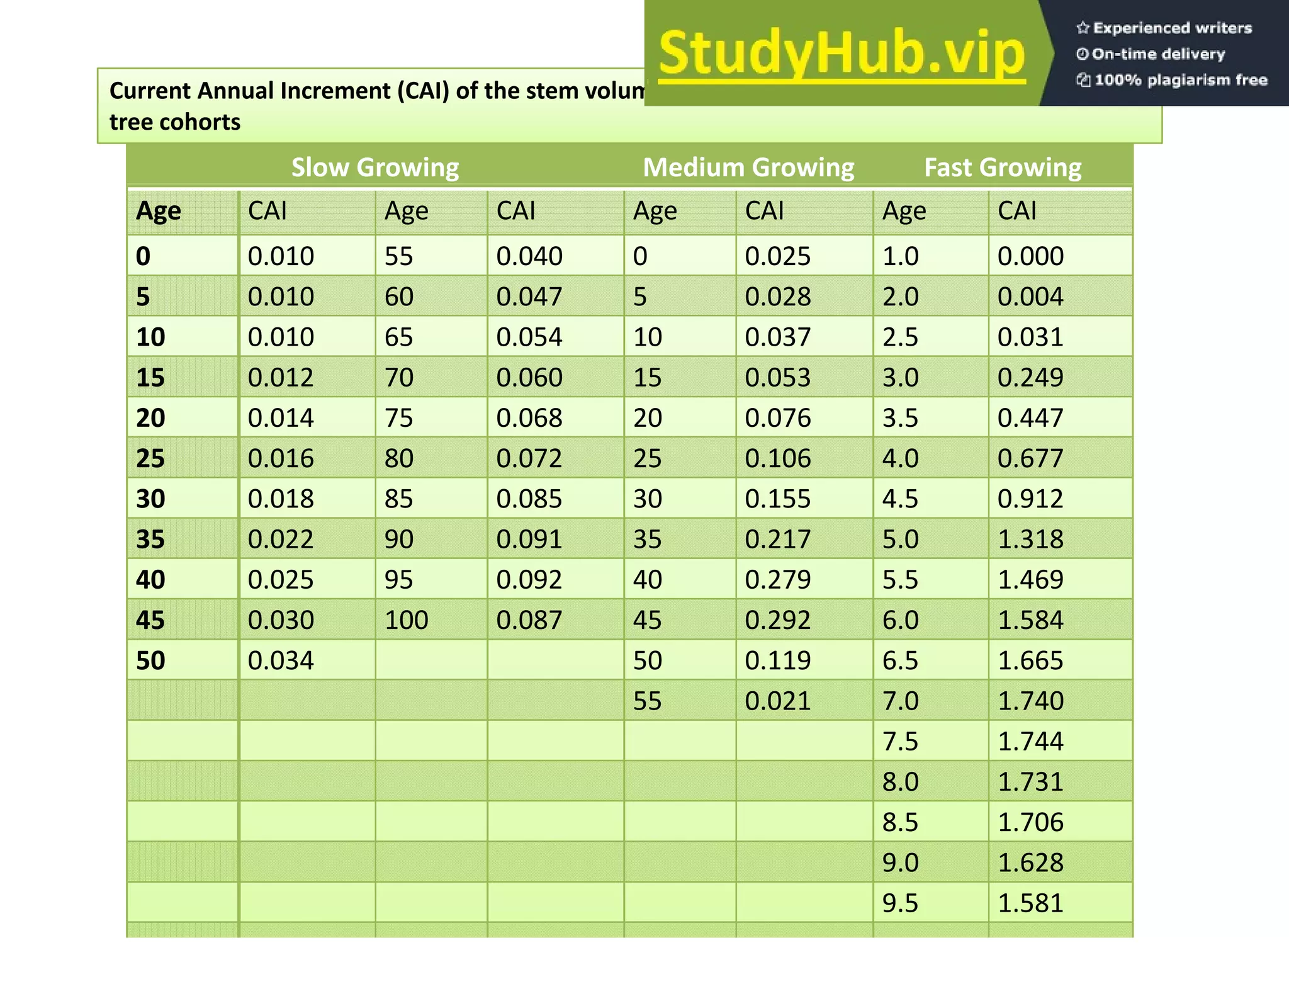
Task: Click slow growing age 100 cell
Action: point(431,620)
